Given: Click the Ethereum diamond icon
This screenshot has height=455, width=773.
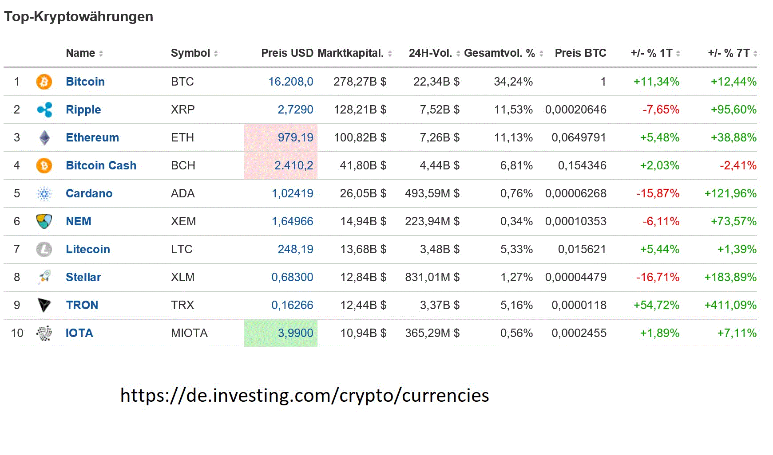Looking at the screenshot, I should (x=44, y=137).
